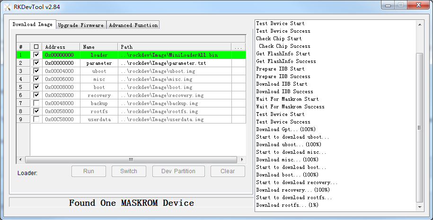Click log line 'Check Chip Success'

(x=284, y=46)
